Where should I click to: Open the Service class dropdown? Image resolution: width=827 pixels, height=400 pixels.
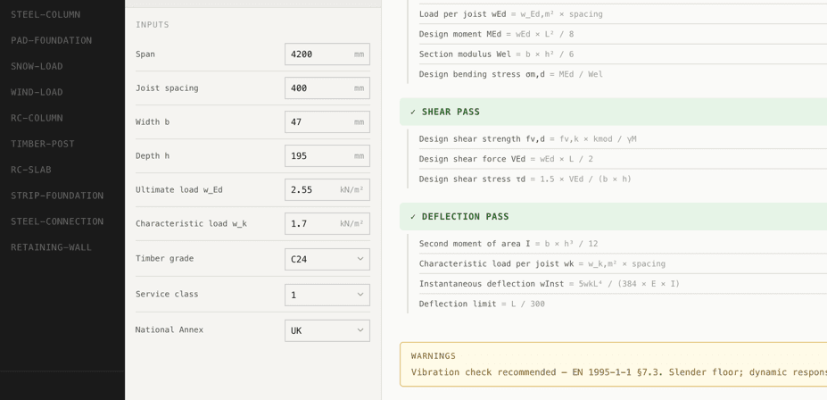pyautogui.click(x=327, y=295)
